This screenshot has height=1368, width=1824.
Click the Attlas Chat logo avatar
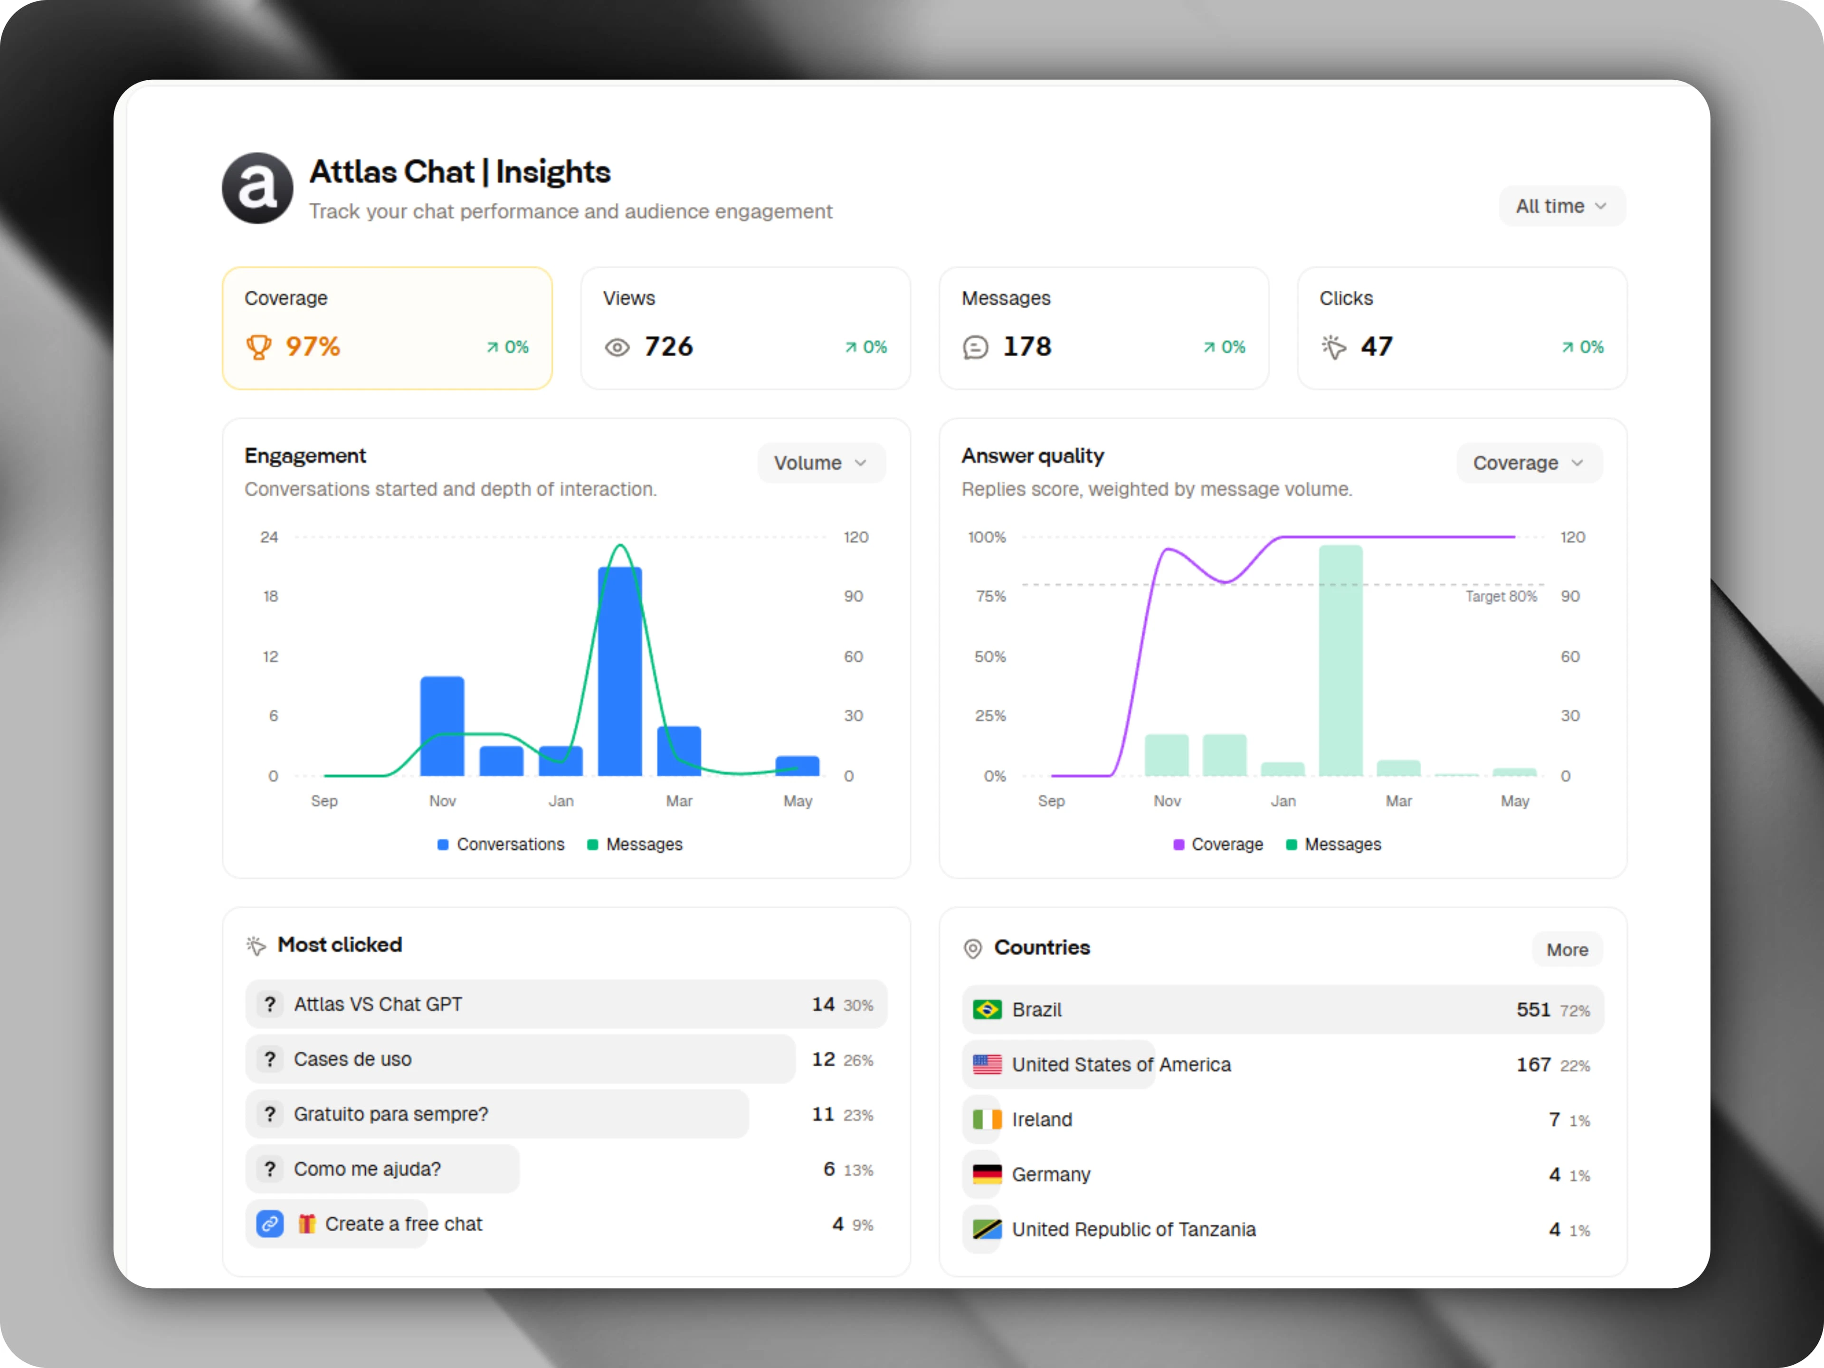click(257, 188)
